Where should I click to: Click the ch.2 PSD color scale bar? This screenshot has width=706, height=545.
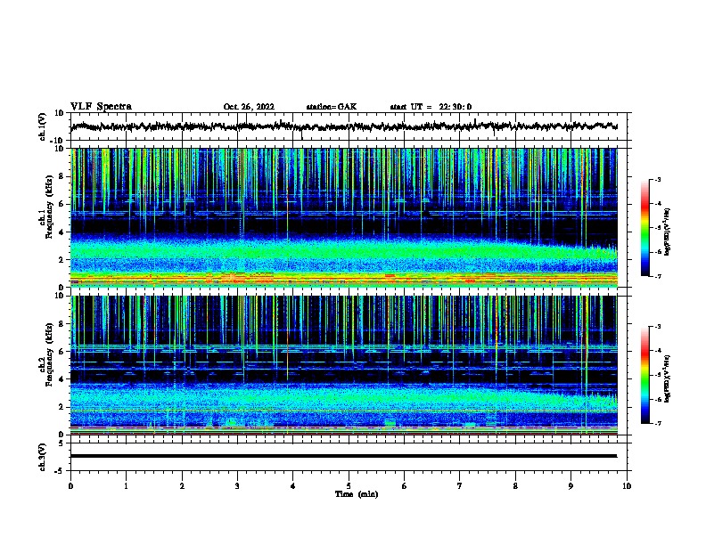tap(644, 375)
